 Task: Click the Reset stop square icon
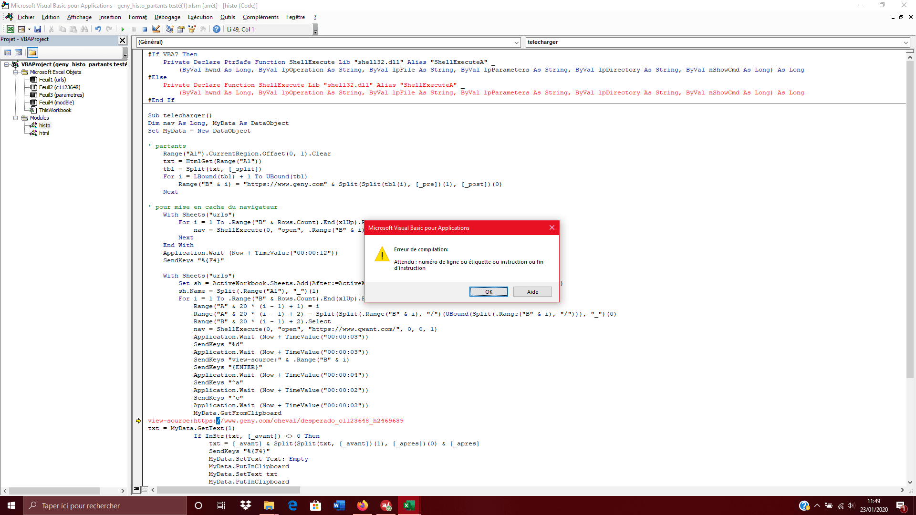[145, 29]
